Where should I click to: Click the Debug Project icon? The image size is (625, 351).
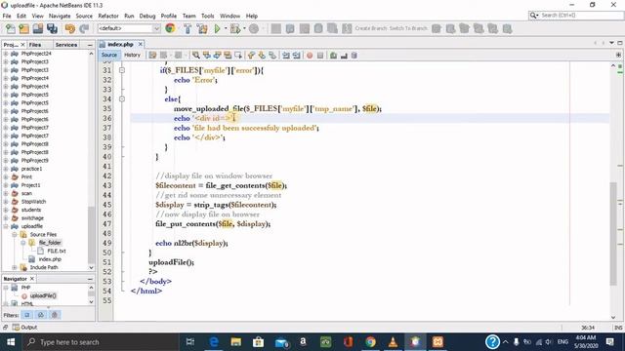[x=235, y=28]
